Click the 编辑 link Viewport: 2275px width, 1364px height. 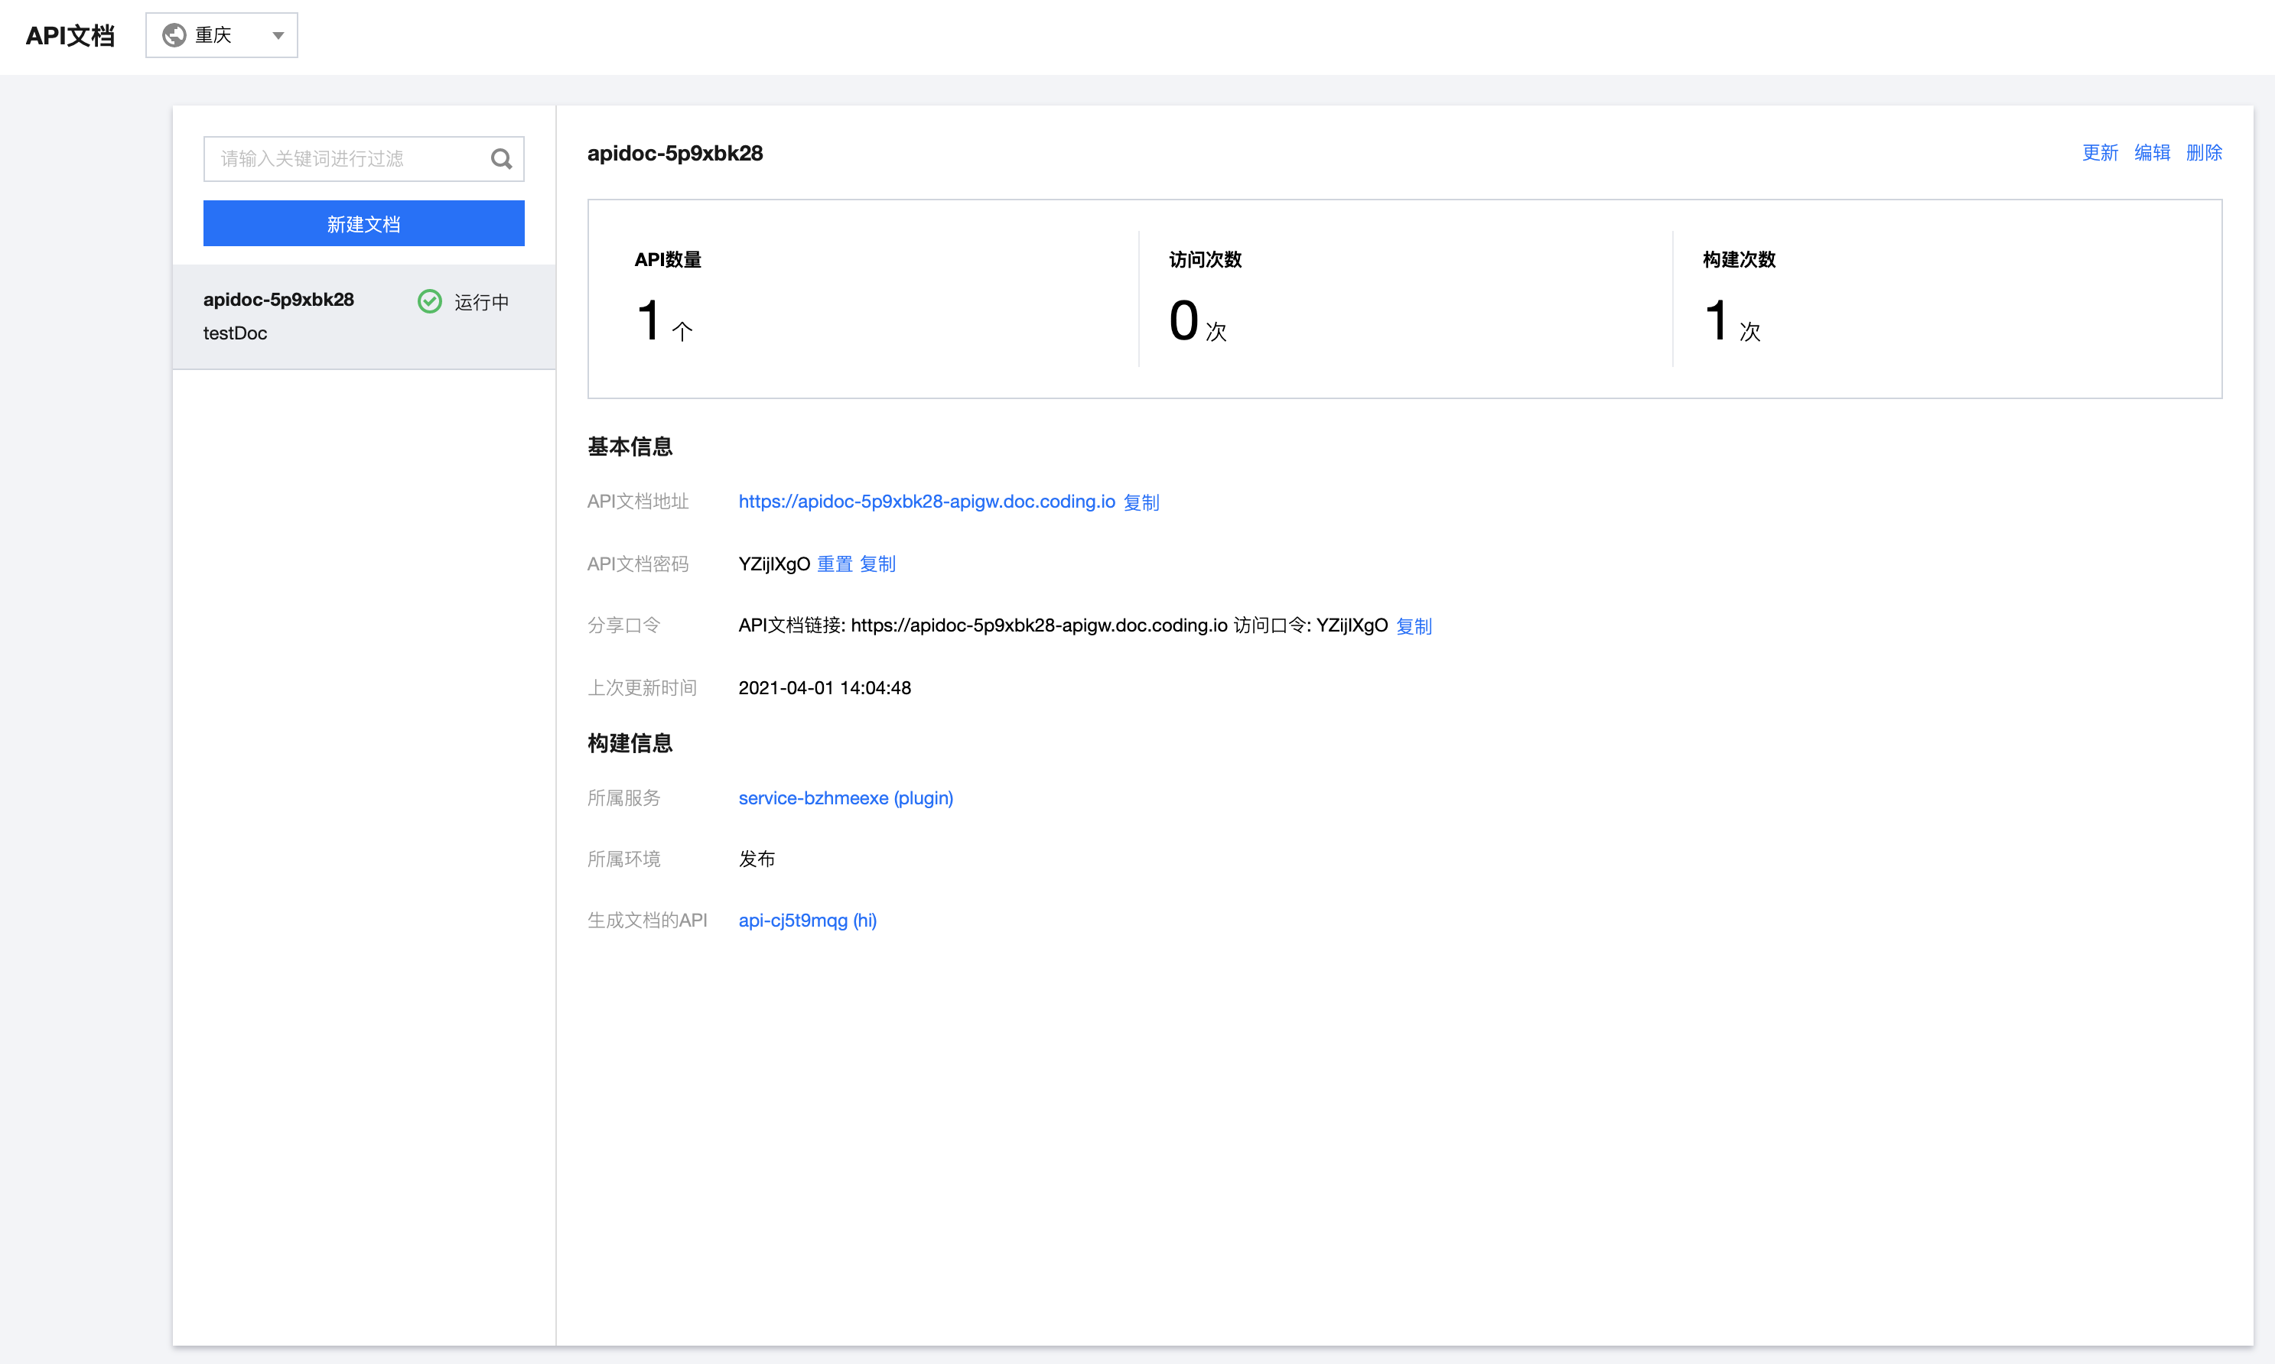pos(2152,153)
